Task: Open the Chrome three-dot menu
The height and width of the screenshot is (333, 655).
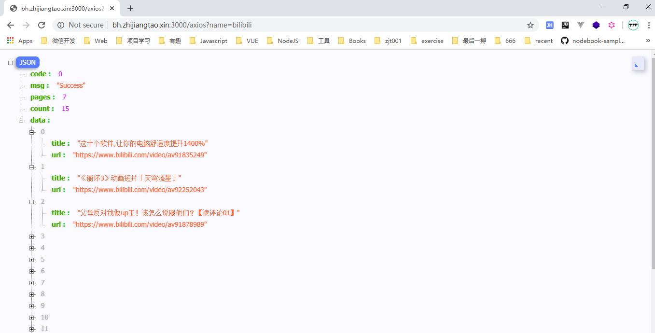Action: [648, 25]
